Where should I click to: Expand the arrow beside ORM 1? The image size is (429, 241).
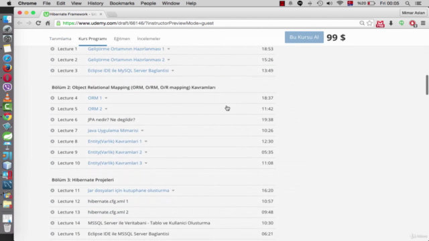pos(106,98)
